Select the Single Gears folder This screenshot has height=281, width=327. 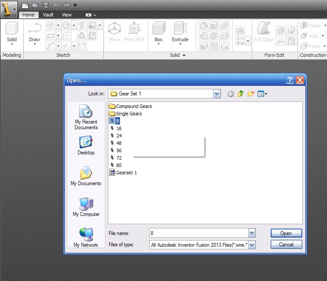tap(125, 114)
